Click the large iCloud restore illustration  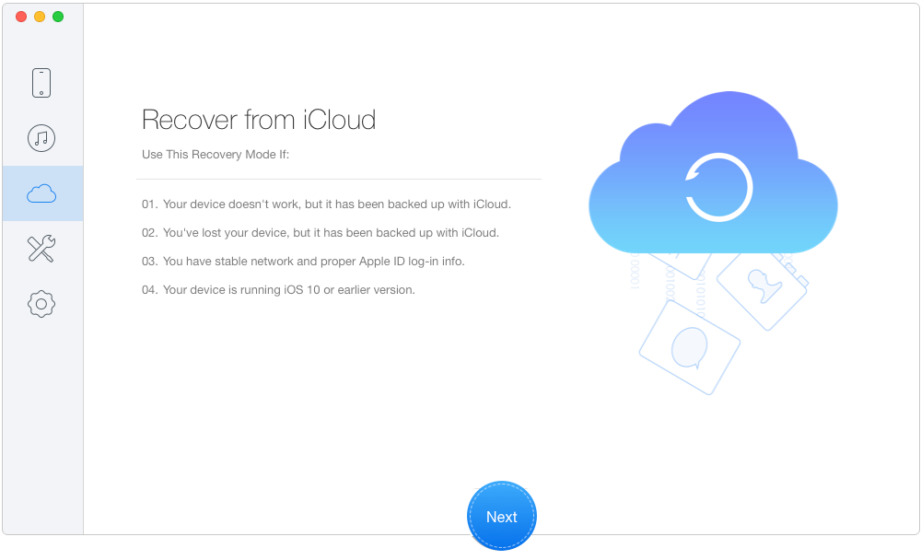coord(713,173)
